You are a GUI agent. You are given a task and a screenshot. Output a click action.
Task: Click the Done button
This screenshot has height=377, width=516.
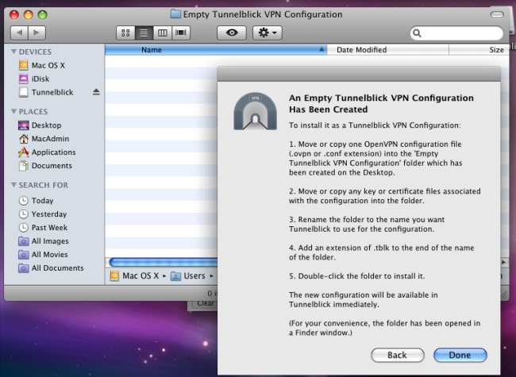point(460,355)
